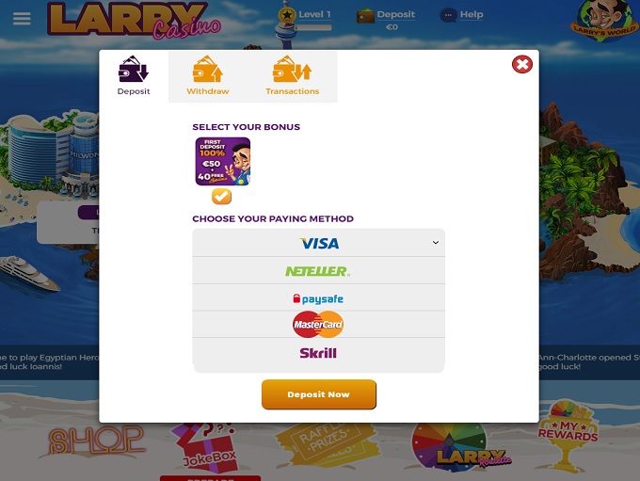Click the Deposit Now button

[x=319, y=394]
